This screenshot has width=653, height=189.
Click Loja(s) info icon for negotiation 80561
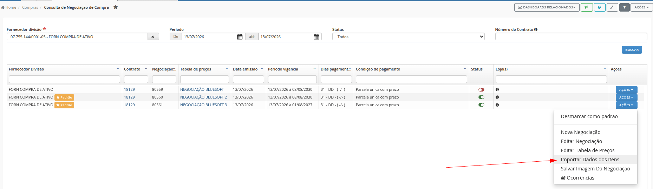point(497,105)
